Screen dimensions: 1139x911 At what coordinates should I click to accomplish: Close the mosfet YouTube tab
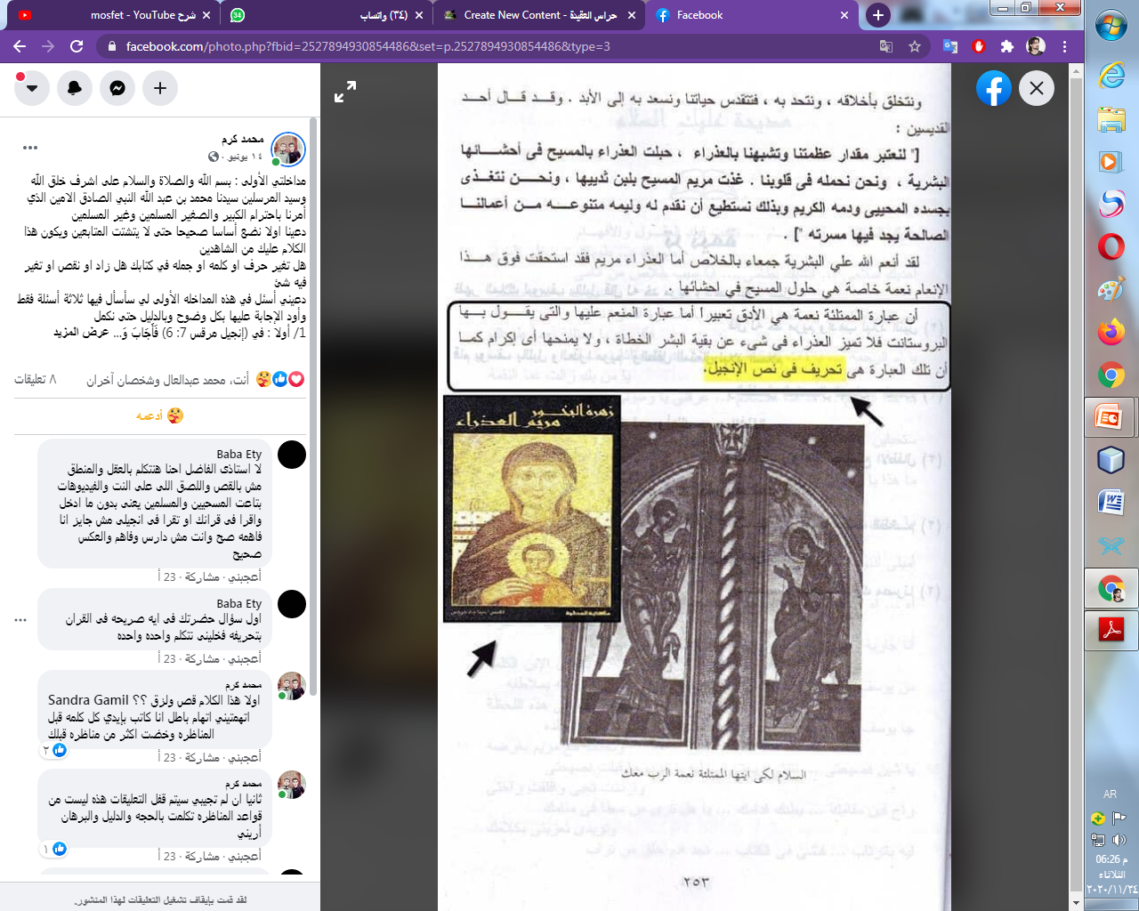point(206,15)
